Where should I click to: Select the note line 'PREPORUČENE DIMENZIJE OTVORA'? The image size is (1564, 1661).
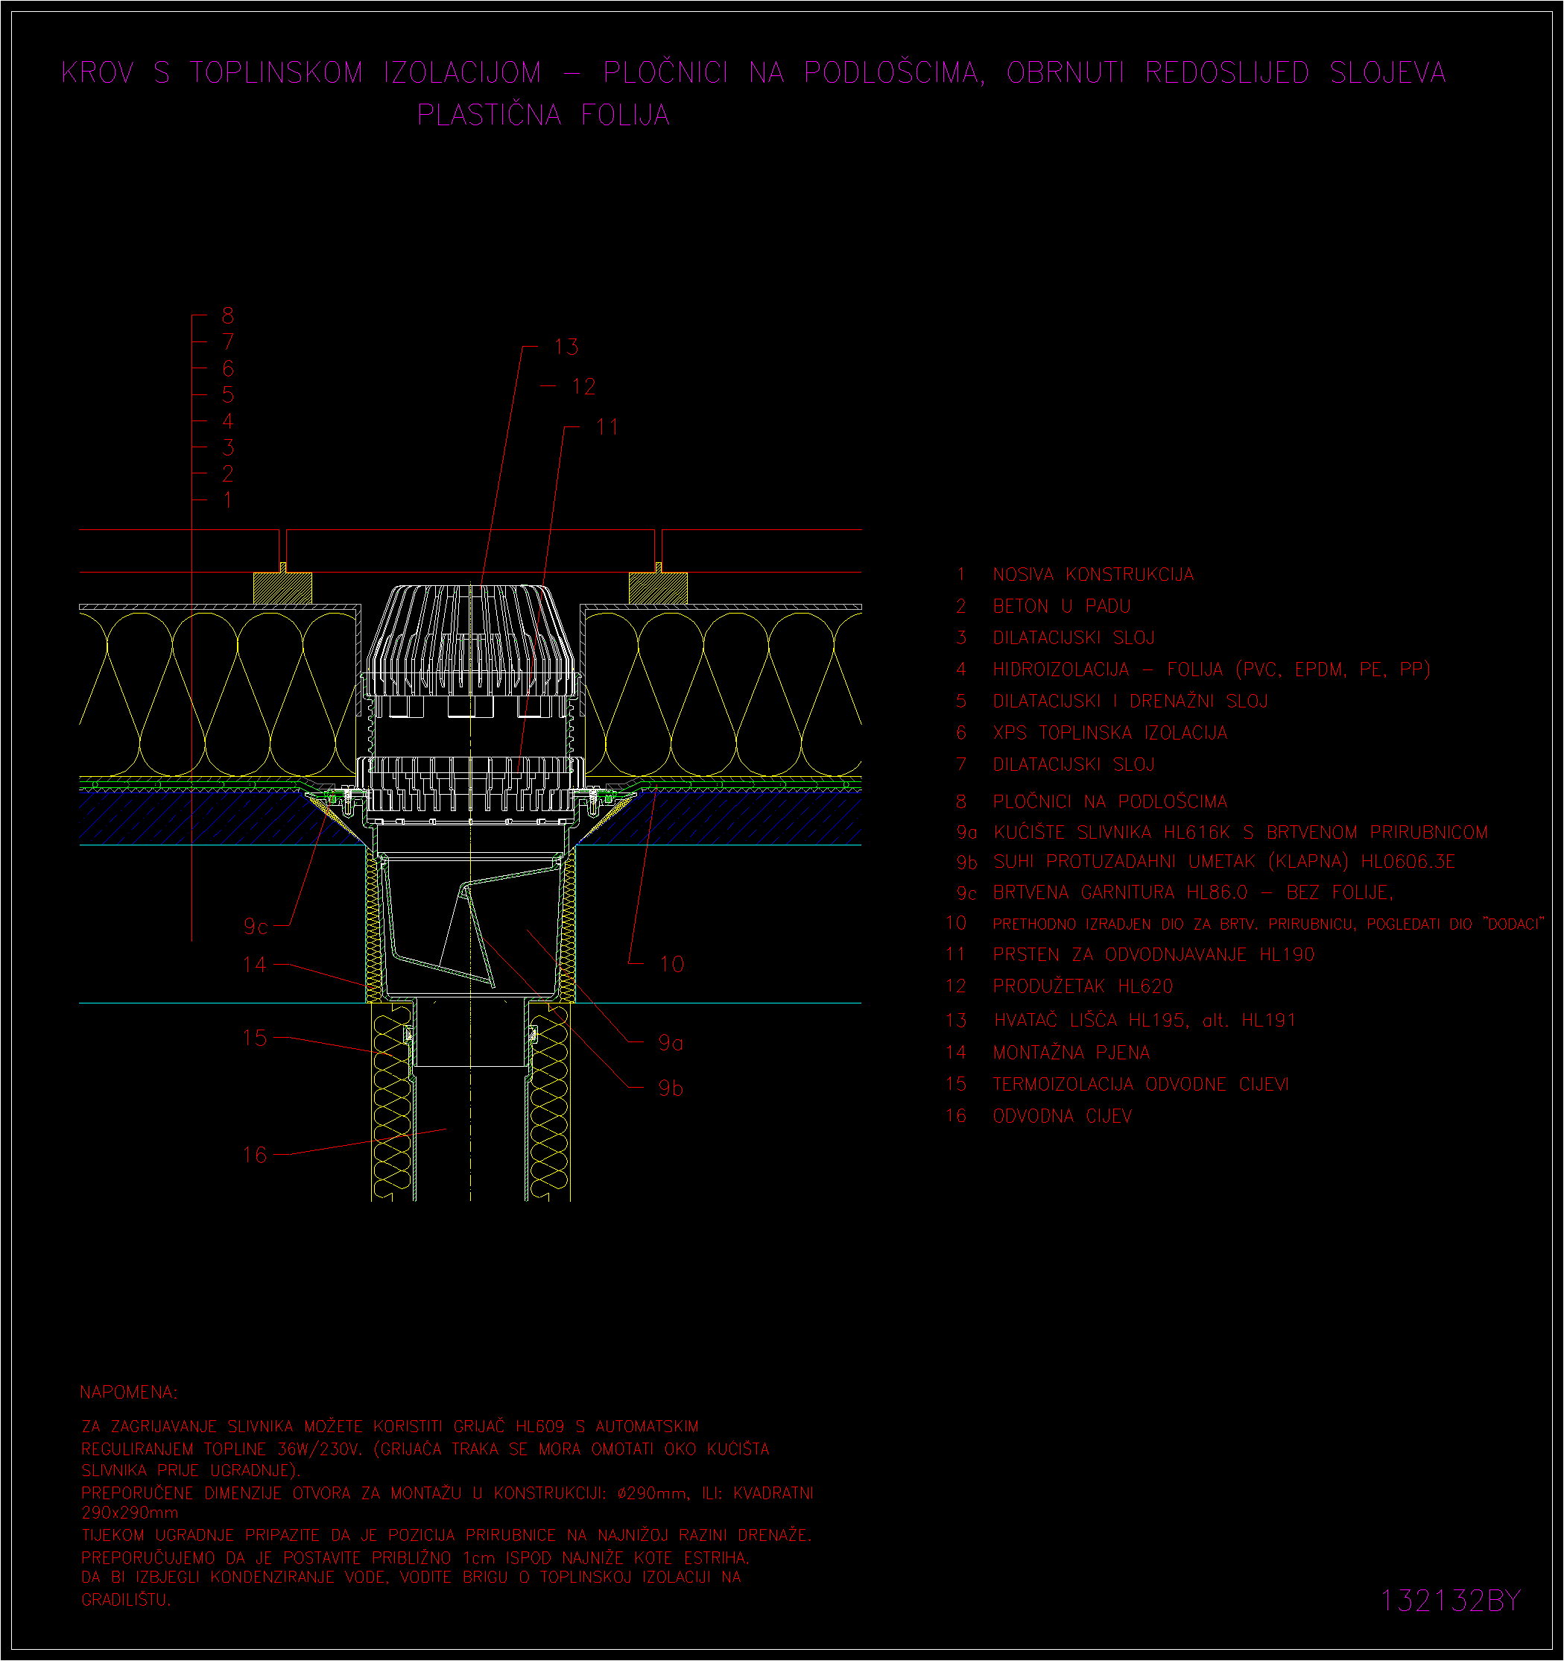point(448,1493)
